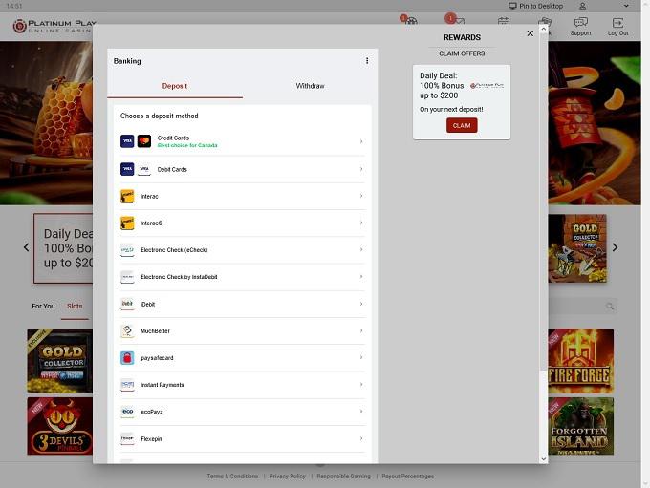Click the Instant Payments icon
Image resolution: width=650 pixels, height=488 pixels.
(127, 385)
